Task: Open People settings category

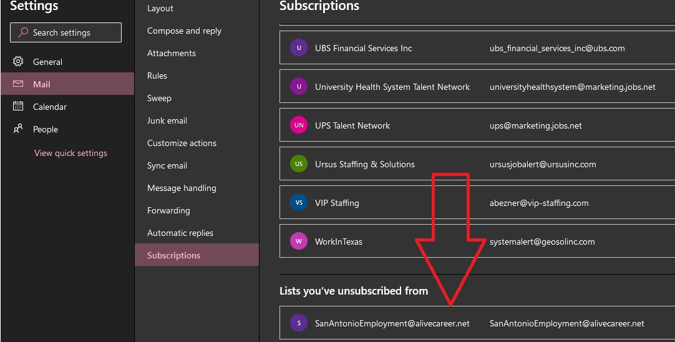Action: (x=67, y=129)
